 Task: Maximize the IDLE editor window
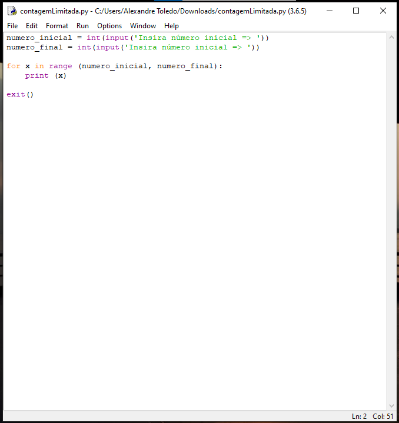356,11
